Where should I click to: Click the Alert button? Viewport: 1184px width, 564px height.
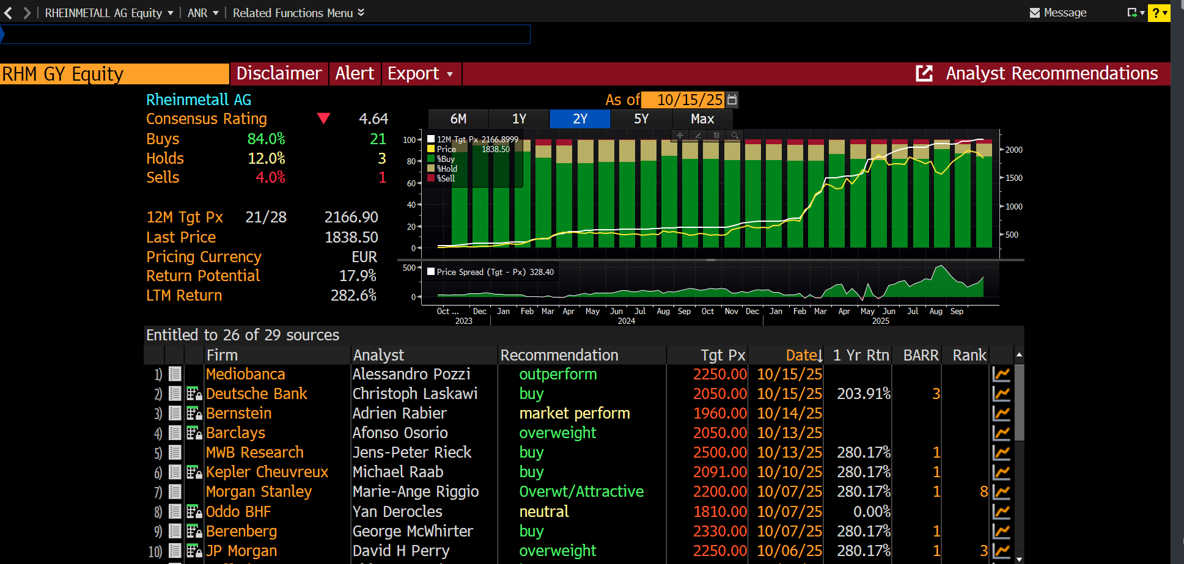pos(355,74)
